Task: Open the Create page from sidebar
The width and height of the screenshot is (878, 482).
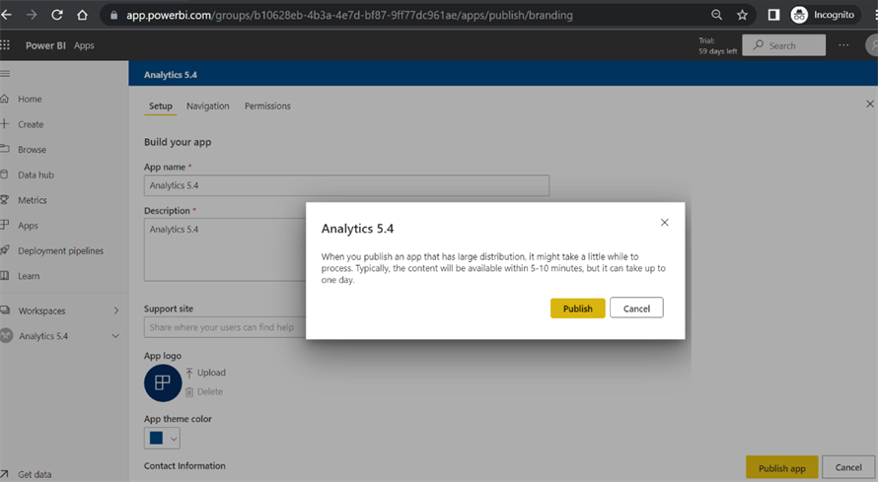Action: [31, 124]
